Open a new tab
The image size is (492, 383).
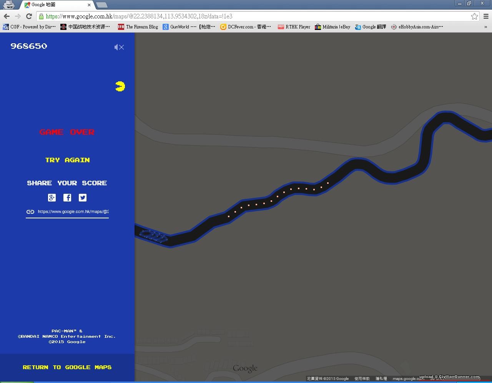tap(101, 5)
